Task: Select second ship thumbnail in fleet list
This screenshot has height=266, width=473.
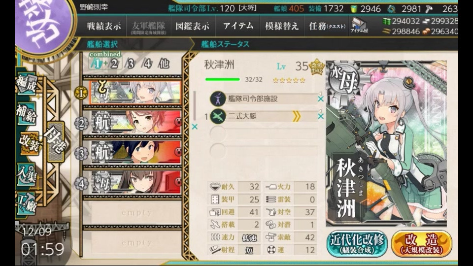Action: pos(136,123)
